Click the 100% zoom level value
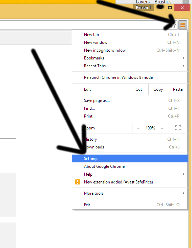The height and width of the screenshot is (248, 192). 150,128
